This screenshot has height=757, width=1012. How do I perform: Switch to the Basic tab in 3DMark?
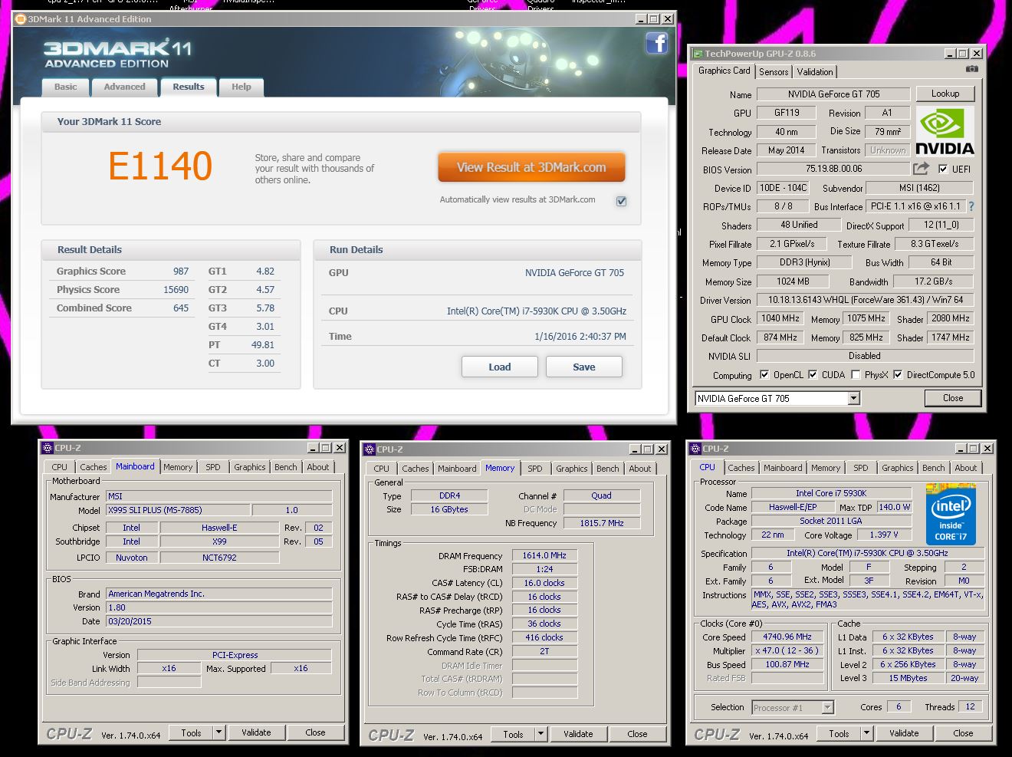click(x=66, y=87)
